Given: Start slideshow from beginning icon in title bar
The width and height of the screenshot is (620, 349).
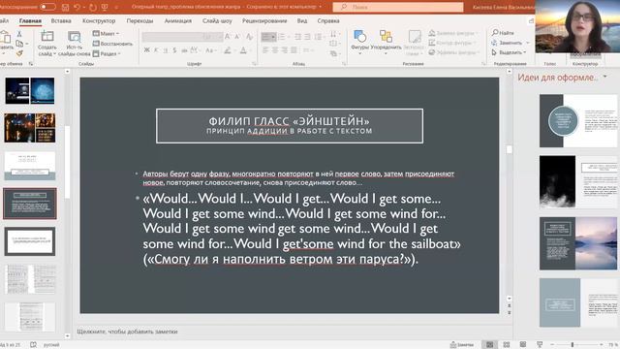Looking at the screenshot, I should 105,7.
